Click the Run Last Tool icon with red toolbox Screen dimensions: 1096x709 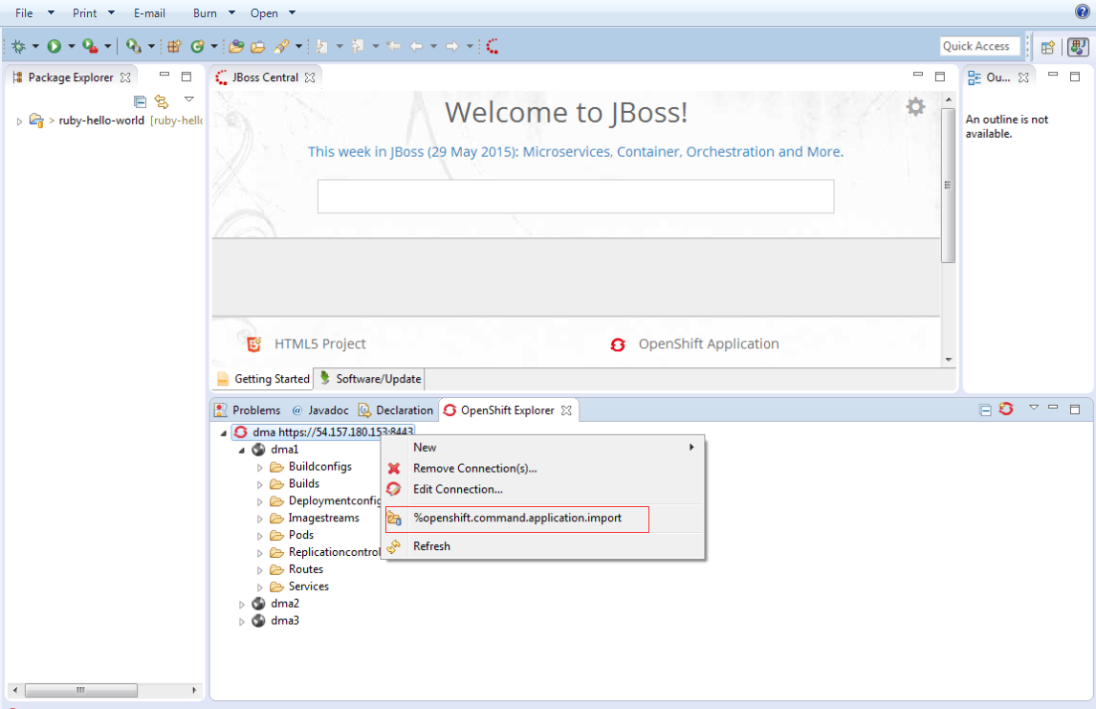90,47
